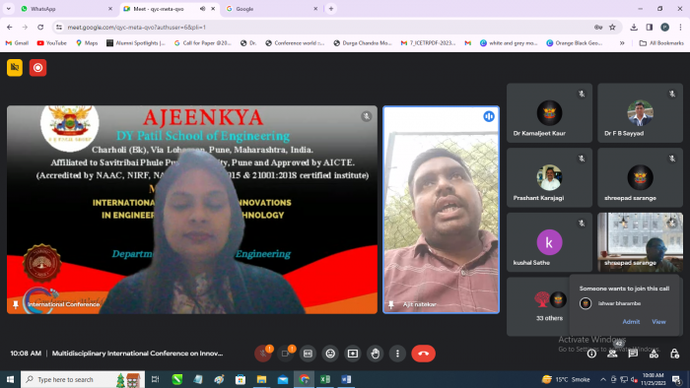This screenshot has height=388, width=690.
Task: Switch to the Google browser tab
Action: (x=271, y=9)
